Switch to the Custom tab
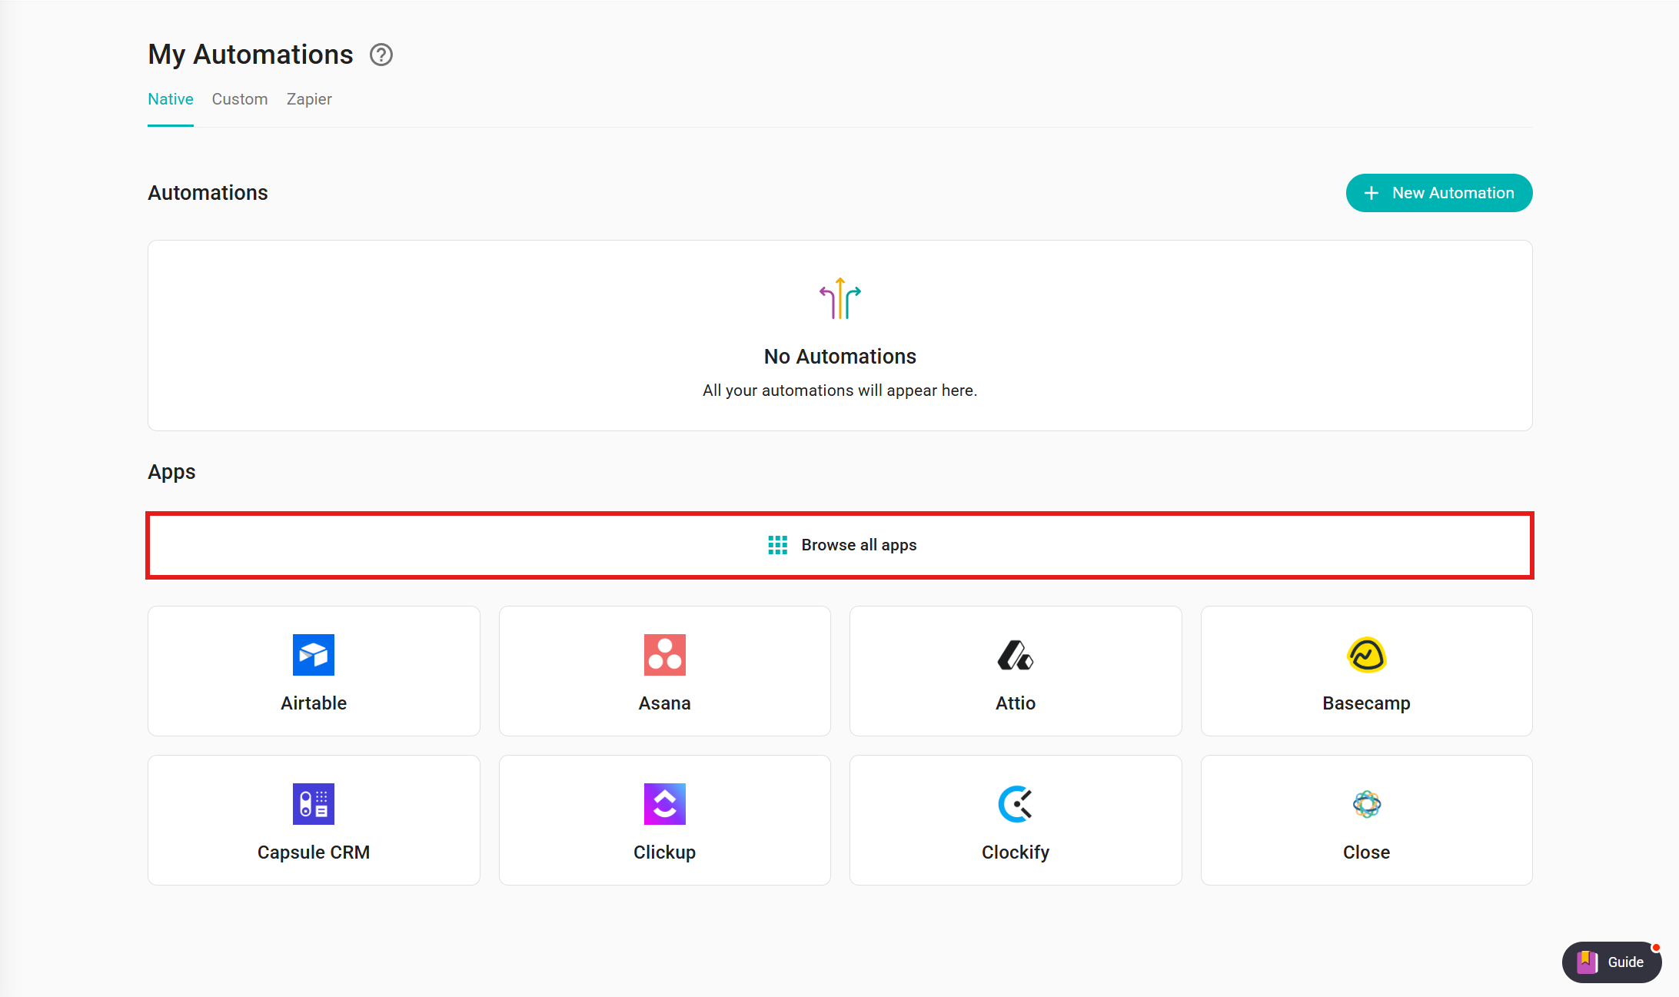Viewport: 1679px width, 997px height. click(239, 99)
